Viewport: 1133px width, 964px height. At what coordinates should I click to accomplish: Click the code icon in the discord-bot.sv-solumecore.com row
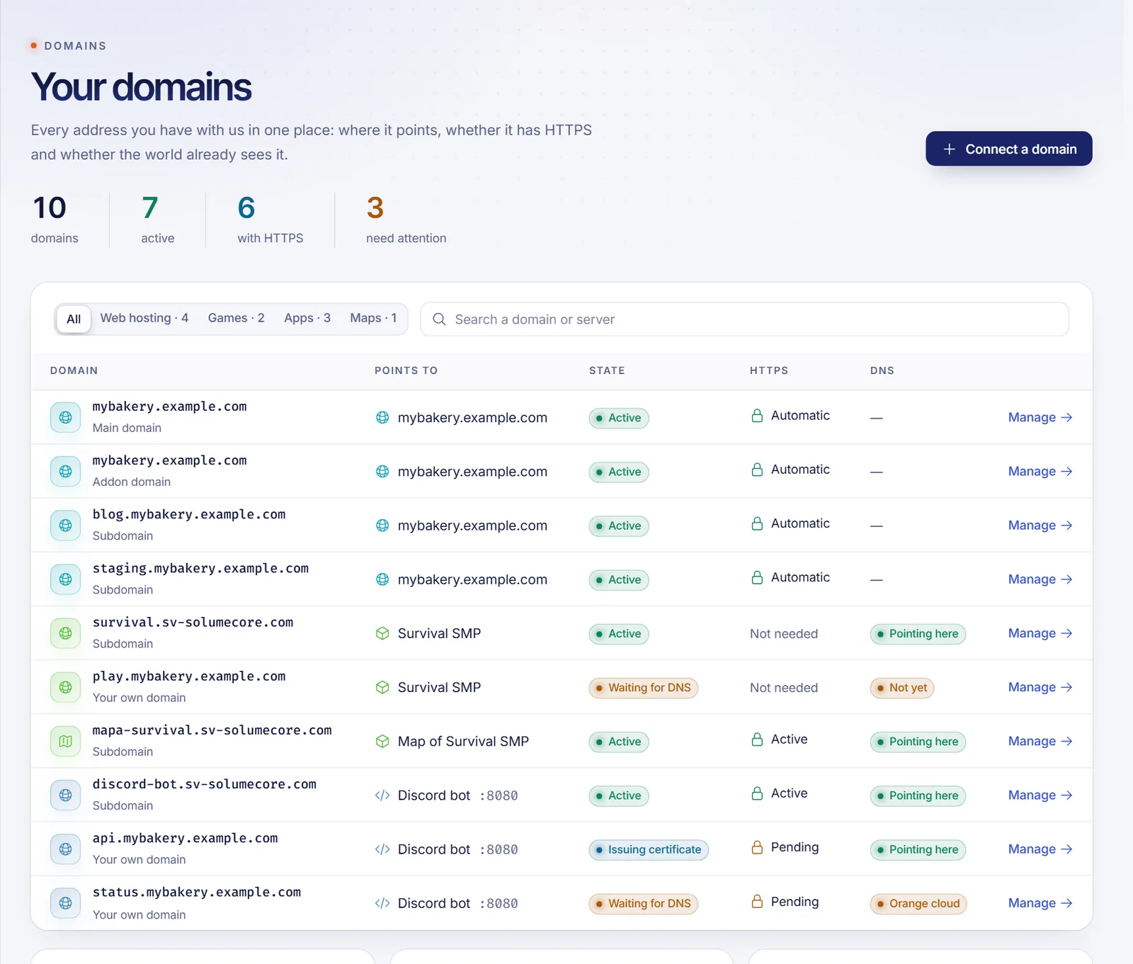tap(382, 795)
